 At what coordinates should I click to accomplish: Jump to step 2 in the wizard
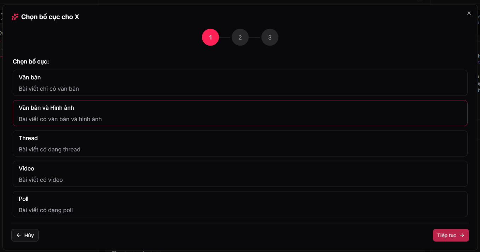click(x=240, y=37)
